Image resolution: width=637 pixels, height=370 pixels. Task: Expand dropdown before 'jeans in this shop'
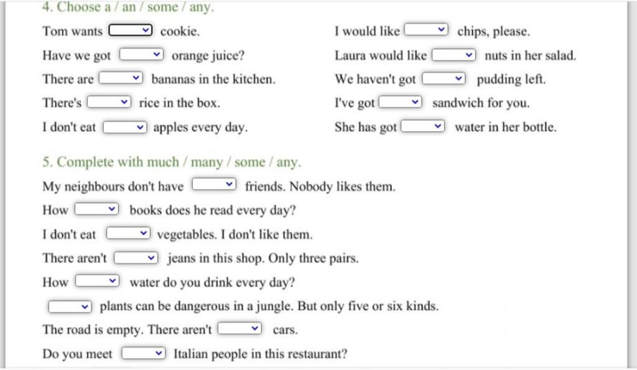[x=136, y=258]
